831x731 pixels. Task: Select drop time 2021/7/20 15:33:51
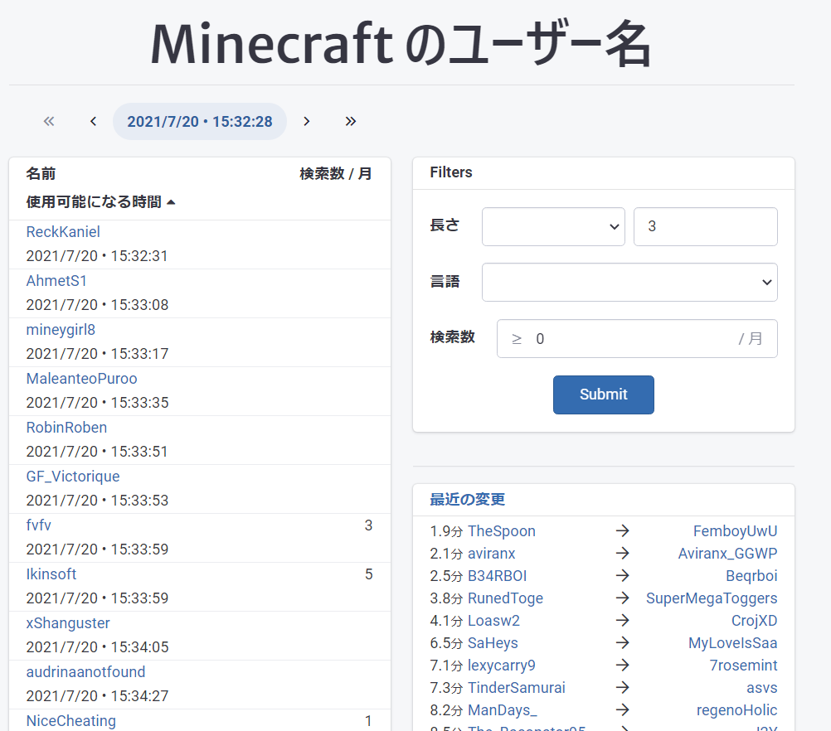(97, 452)
